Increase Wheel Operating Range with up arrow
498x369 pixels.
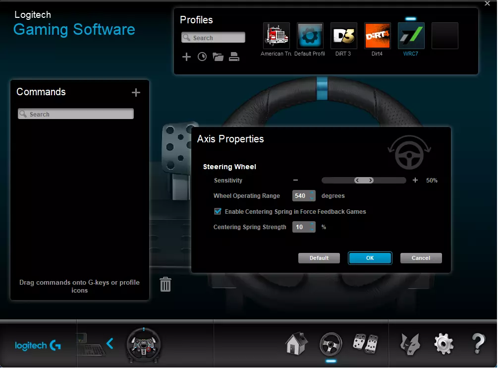(313, 193)
